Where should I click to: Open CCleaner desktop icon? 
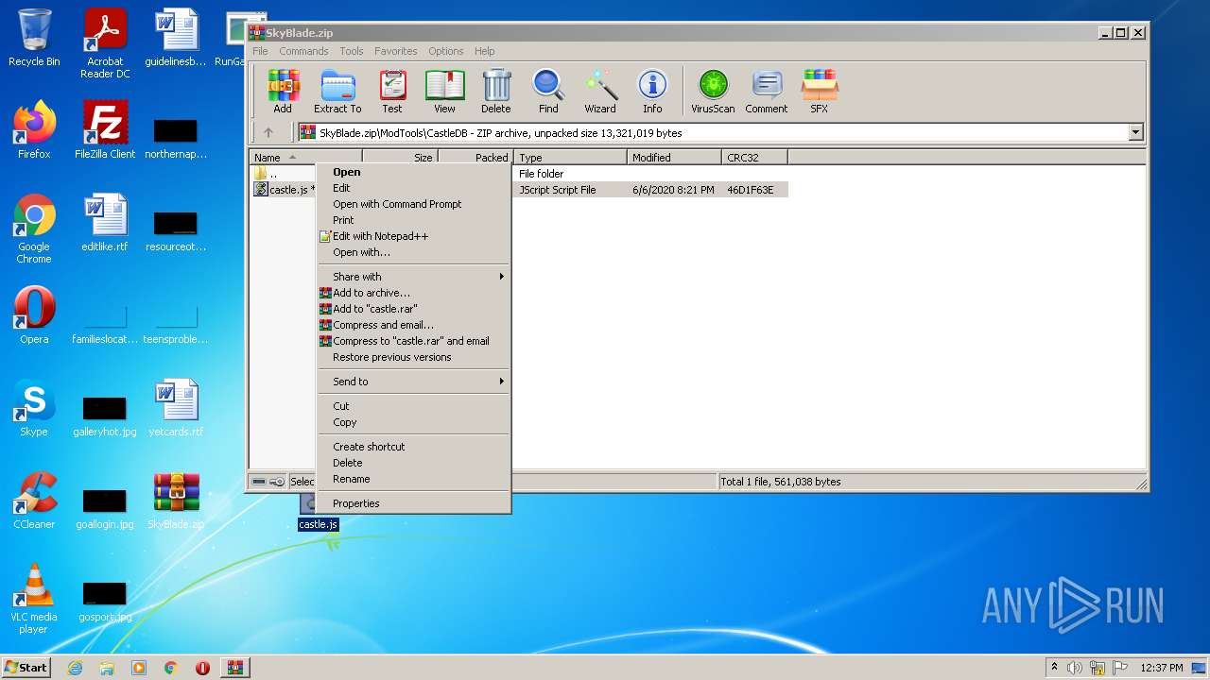[34, 501]
